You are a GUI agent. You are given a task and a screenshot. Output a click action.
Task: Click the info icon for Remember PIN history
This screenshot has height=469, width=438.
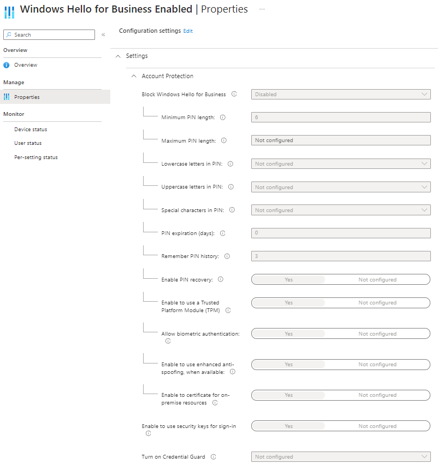[227, 256]
